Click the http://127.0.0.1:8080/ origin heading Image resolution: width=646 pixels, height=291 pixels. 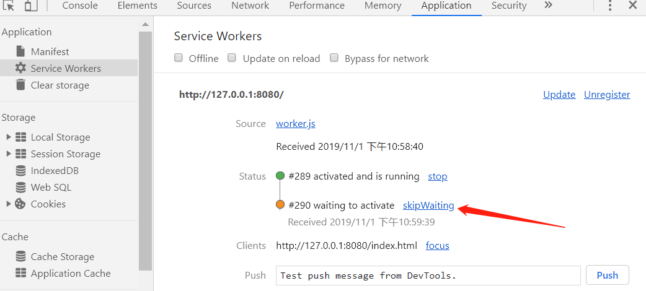coord(231,95)
